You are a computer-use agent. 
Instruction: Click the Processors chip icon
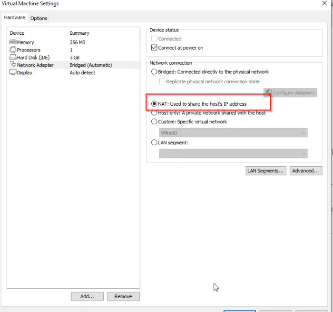13,50
